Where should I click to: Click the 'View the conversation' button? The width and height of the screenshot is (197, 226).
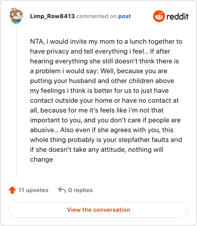[98, 210]
